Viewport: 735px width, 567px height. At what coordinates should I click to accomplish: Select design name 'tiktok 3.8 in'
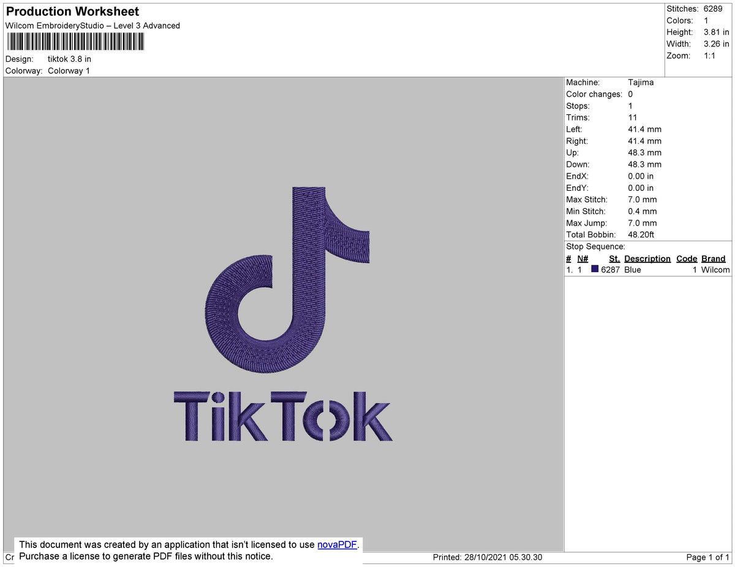pos(69,59)
